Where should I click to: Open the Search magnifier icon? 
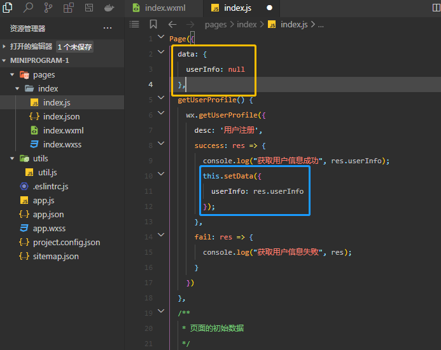click(28, 8)
